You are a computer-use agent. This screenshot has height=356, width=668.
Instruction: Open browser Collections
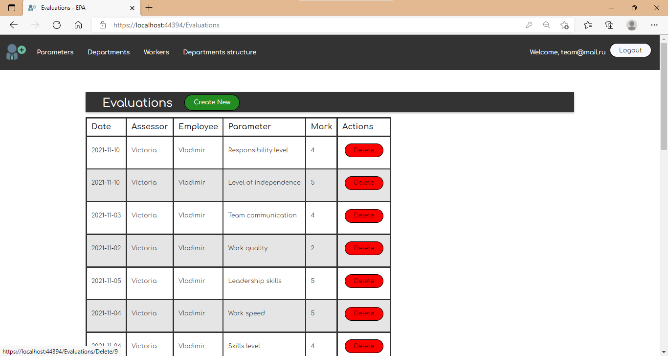[x=609, y=25]
